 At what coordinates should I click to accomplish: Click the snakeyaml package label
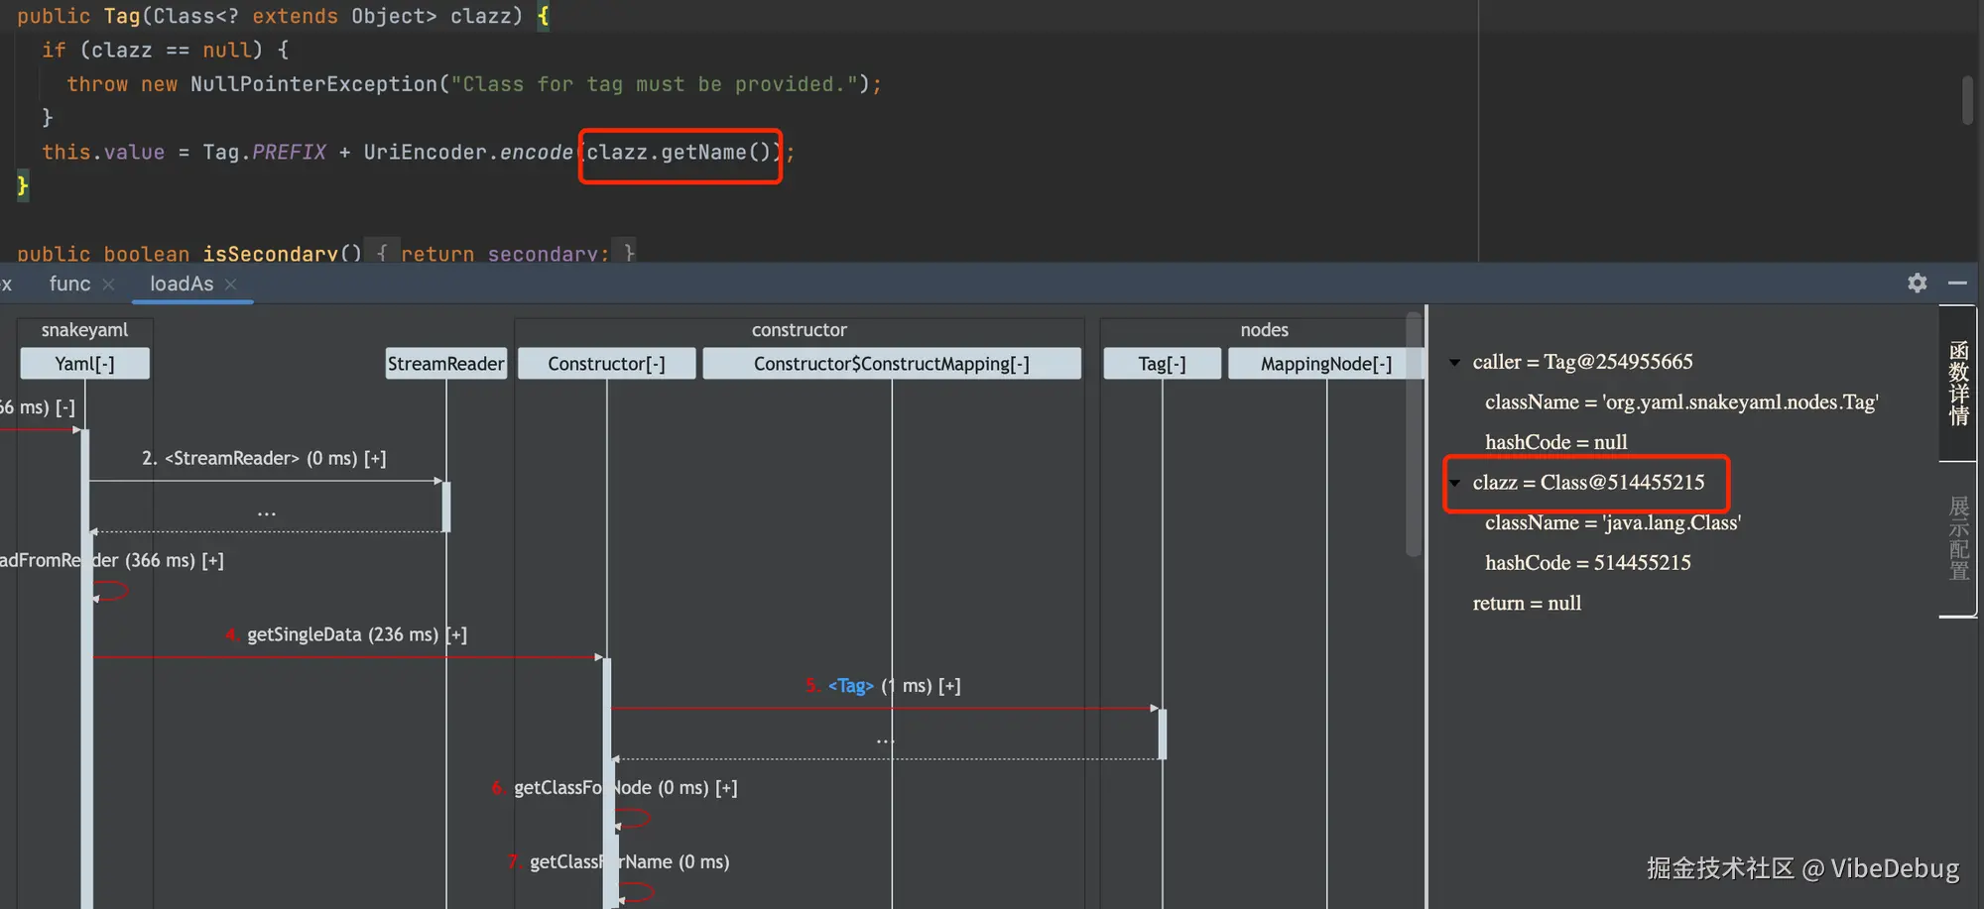(x=84, y=330)
